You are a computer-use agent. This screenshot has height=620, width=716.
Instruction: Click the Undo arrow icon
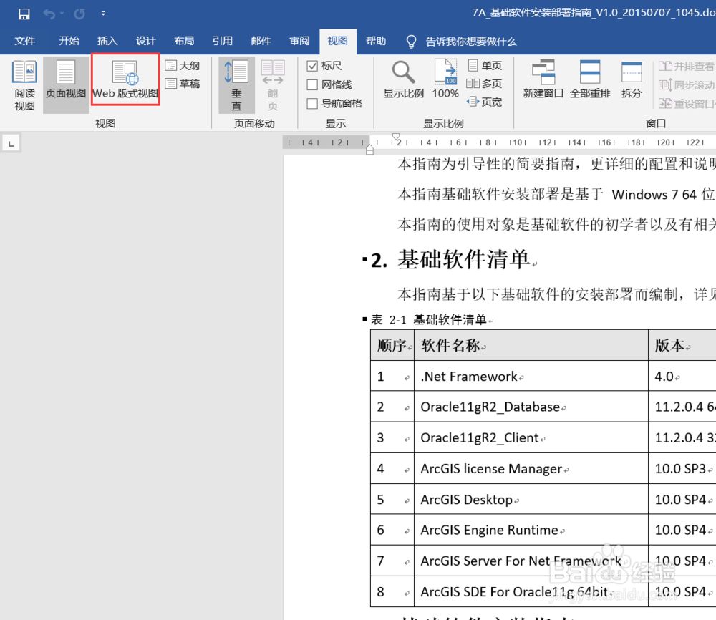pyautogui.click(x=49, y=14)
